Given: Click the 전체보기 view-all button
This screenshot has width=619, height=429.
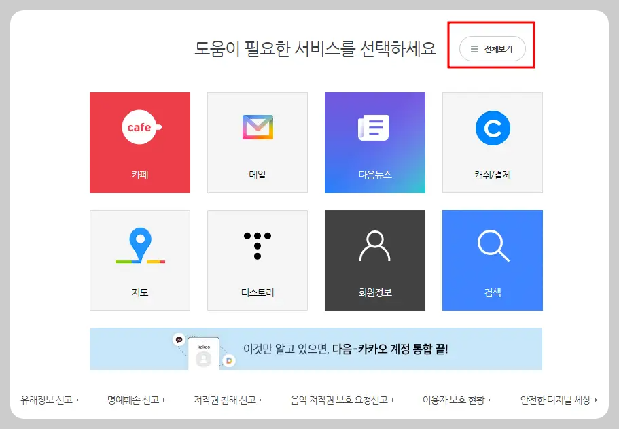Looking at the screenshot, I should [493, 49].
